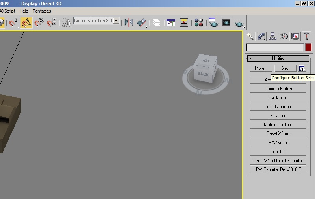Open Curve Editor icon
The height and width of the screenshot is (199, 315).
point(171,23)
